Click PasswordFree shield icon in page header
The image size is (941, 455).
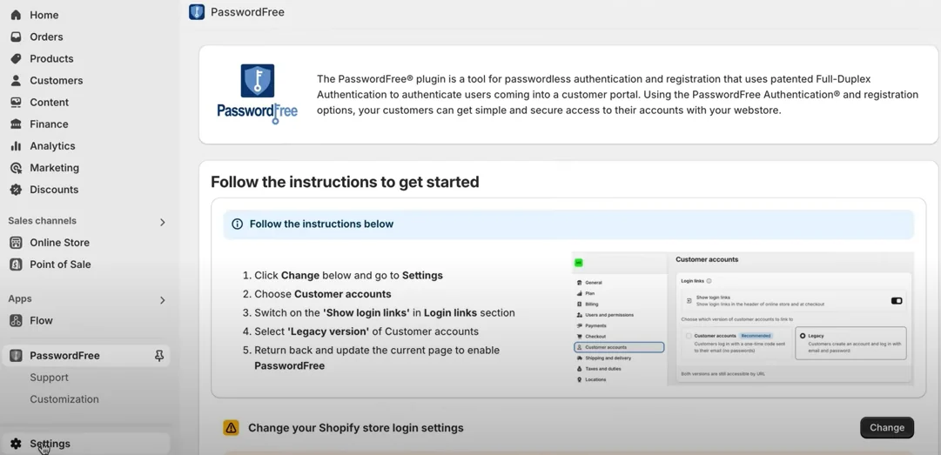[197, 12]
